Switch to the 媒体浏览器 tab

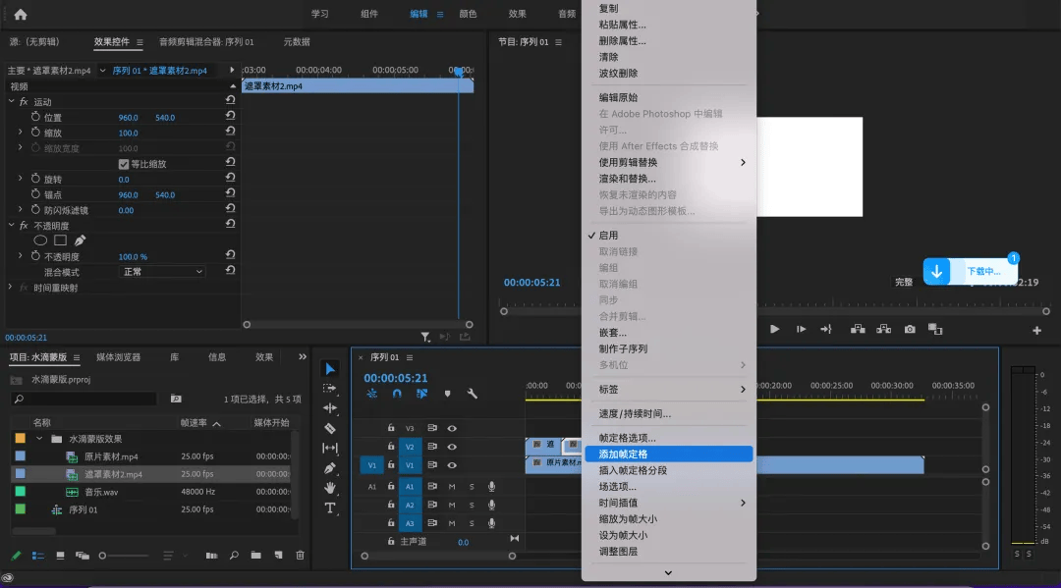pos(119,357)
